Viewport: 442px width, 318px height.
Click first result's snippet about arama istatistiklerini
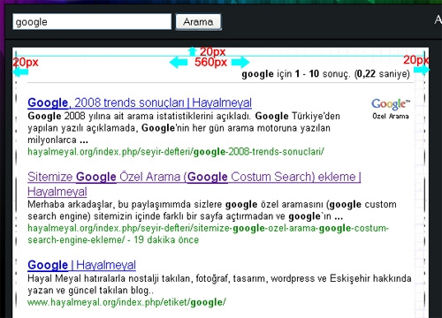click(184, 128)
